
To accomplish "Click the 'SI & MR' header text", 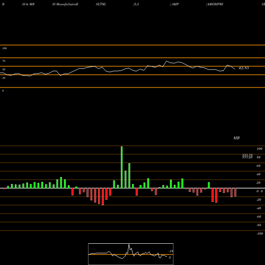I will pos(28,4).
